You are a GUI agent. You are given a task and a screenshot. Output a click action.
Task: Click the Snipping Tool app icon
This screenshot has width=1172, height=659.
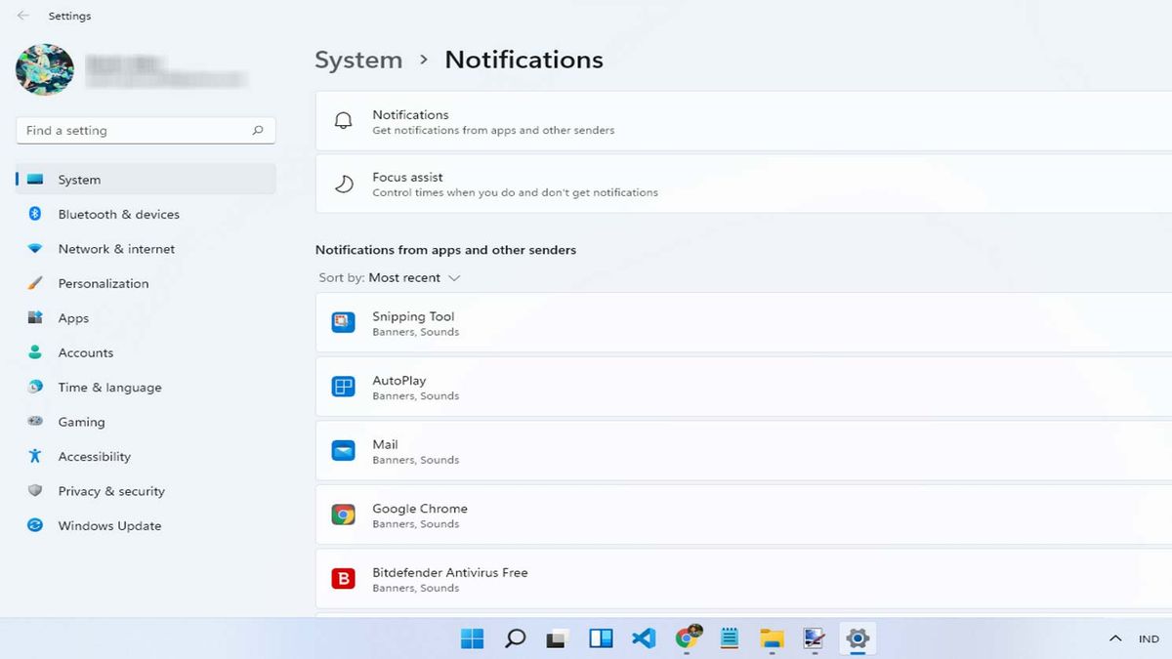pyautogui.click(x=342, y=323)
